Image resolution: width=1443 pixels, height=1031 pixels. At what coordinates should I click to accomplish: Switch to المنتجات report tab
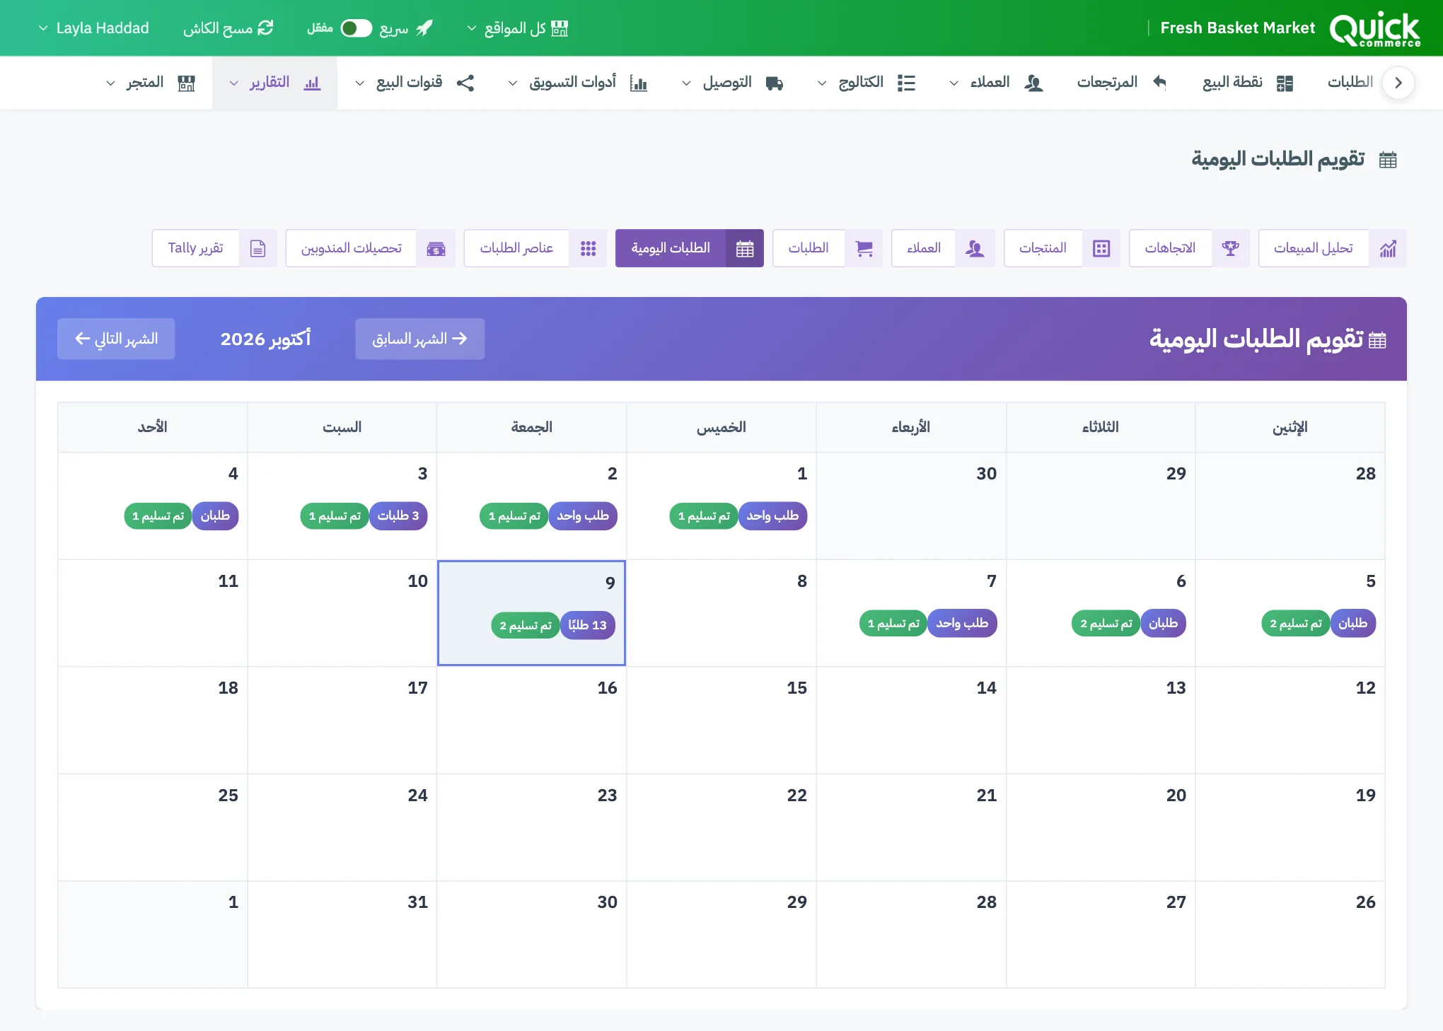[1061, 248]
